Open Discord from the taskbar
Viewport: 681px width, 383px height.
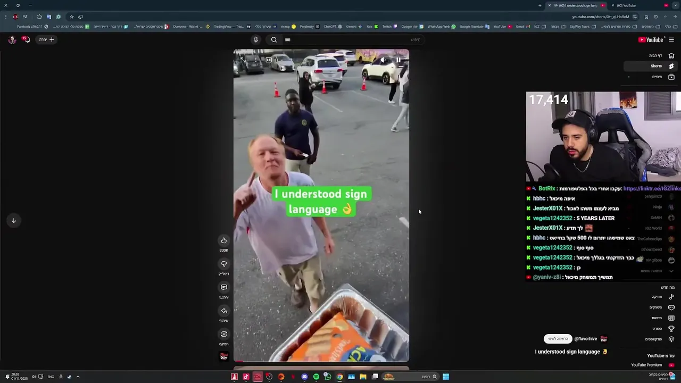(304, 377)
